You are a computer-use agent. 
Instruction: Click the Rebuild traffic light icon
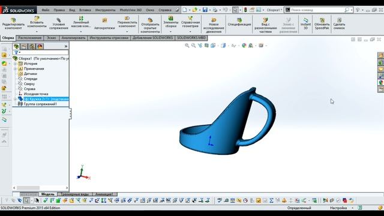click(245, 10)
